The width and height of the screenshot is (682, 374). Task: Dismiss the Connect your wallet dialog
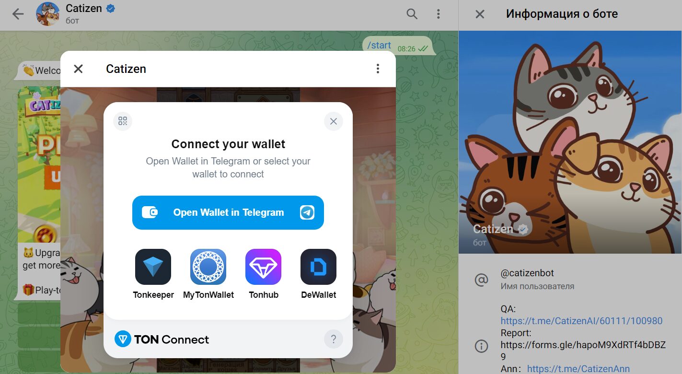pyautogui.click(x=334, y=121)
